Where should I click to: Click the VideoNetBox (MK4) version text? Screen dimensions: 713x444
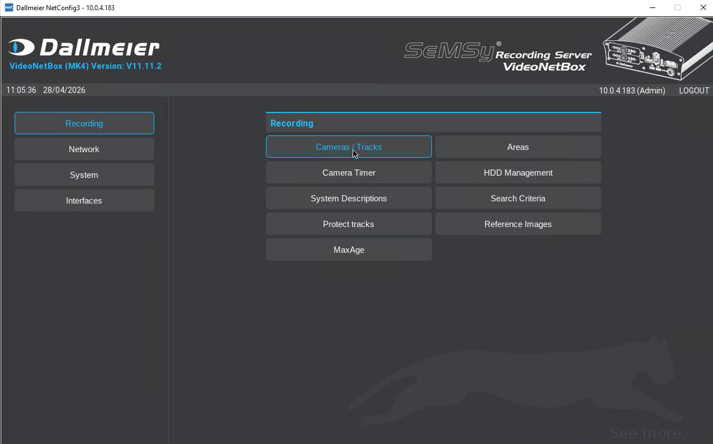(x=85, y=66)
